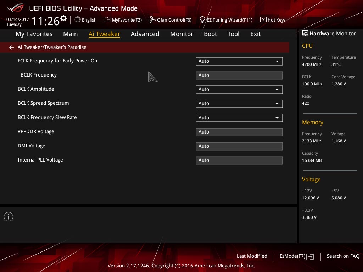Click the 2133 MHz memory frequency value
Screen dimensions: 363x272
(312, 141)
